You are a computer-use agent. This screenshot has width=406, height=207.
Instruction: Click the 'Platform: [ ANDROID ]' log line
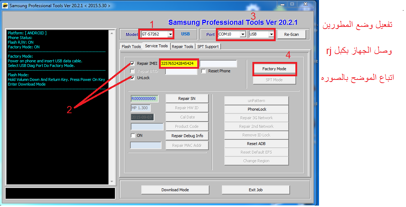27,33
